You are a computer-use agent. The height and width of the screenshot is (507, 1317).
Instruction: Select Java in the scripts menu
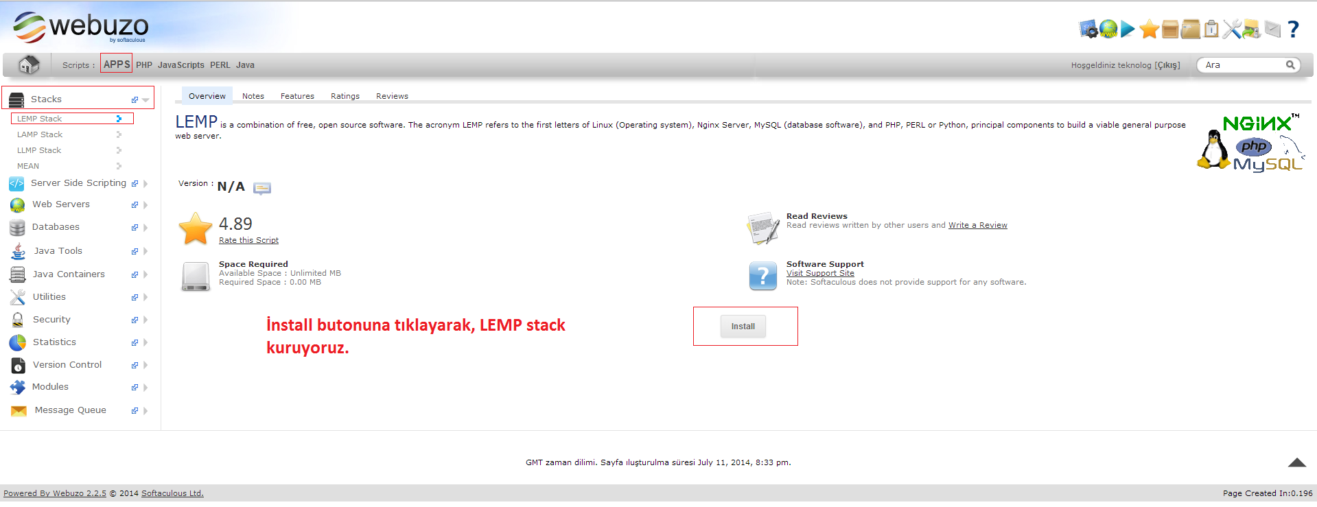tap(245, 65)
